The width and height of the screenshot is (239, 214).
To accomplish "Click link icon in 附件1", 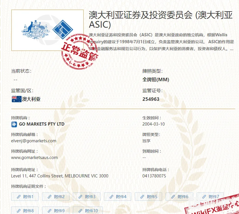I will click(x=19, y=197).
